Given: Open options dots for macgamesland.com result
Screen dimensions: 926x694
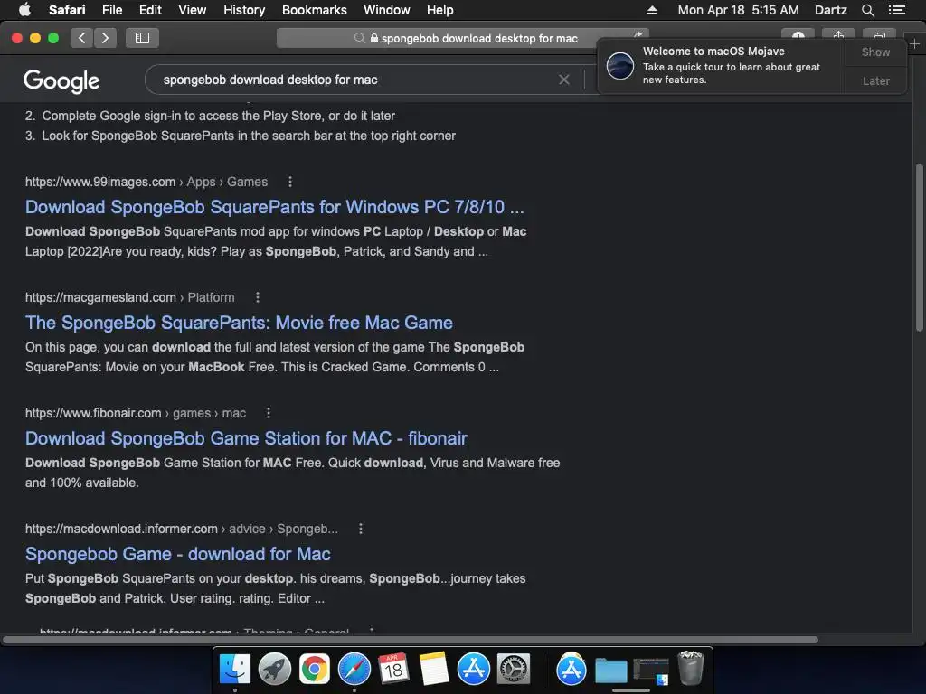Looking at the screenshot, I should point(257,297).
